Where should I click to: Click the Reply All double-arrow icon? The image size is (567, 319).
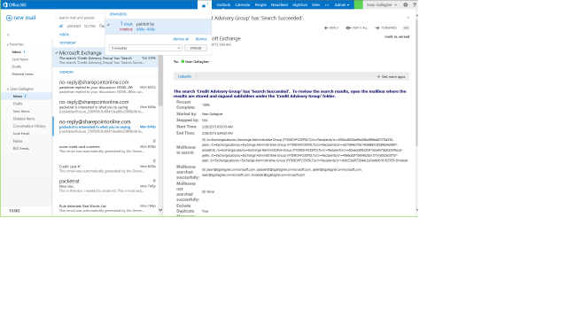(x=348, y=27)
